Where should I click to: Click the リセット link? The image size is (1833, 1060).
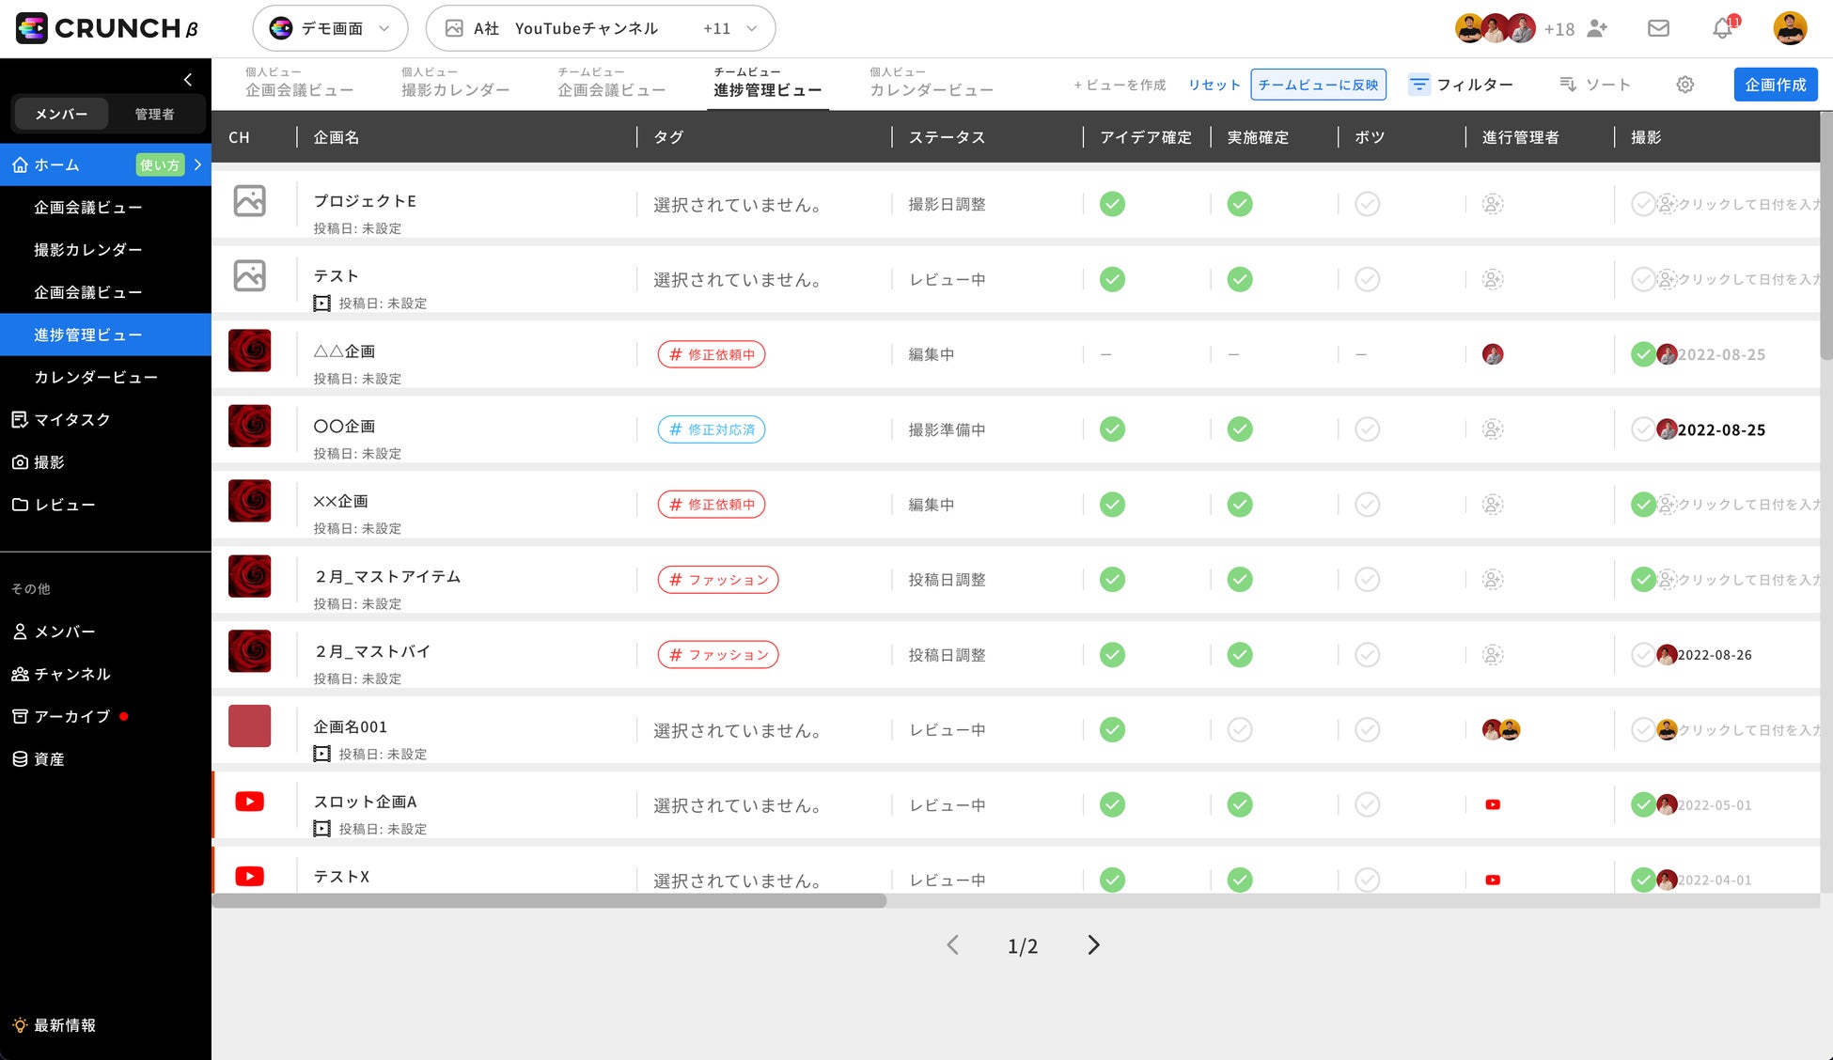[x=1214, y=85]
